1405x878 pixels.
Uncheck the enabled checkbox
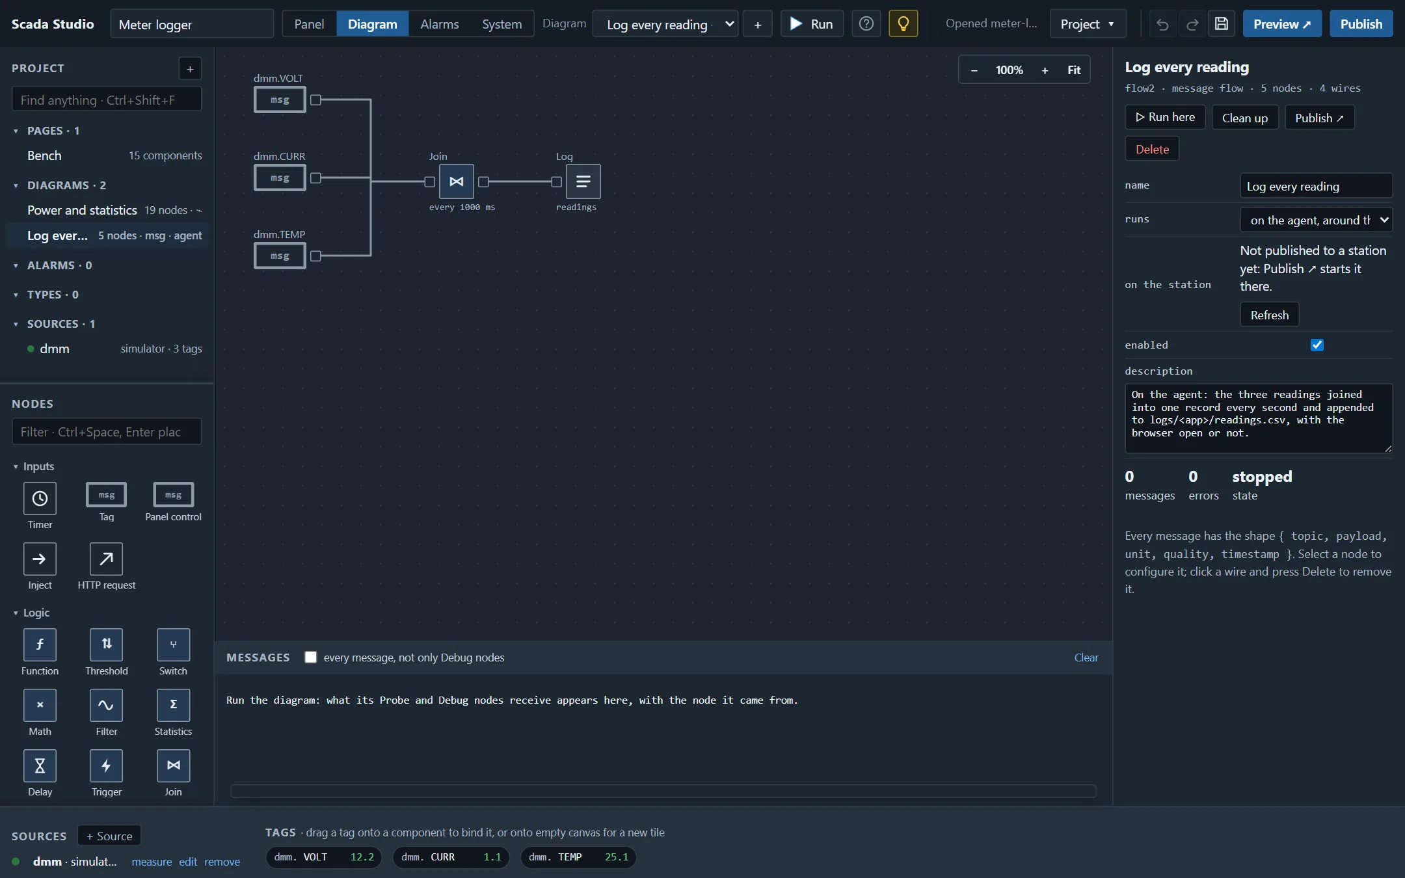point(1317,345)
